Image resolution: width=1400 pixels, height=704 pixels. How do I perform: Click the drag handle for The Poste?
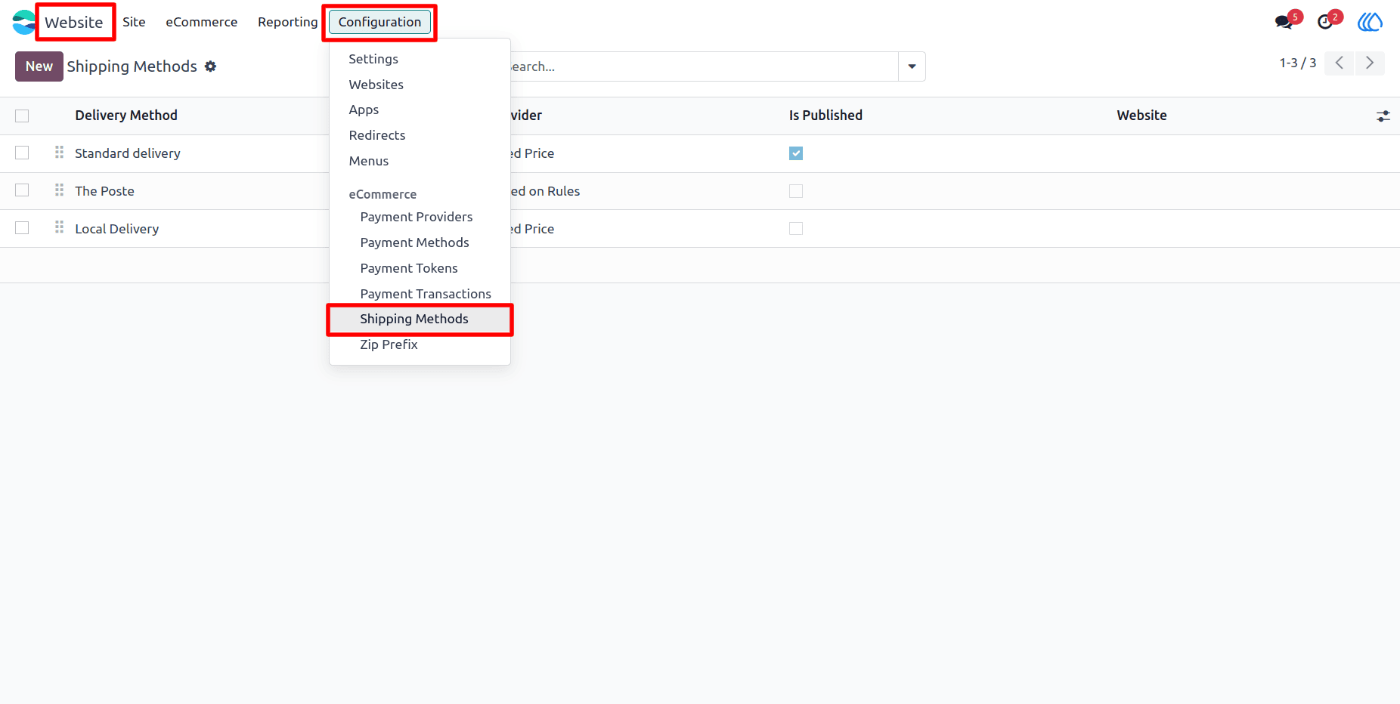59,190
